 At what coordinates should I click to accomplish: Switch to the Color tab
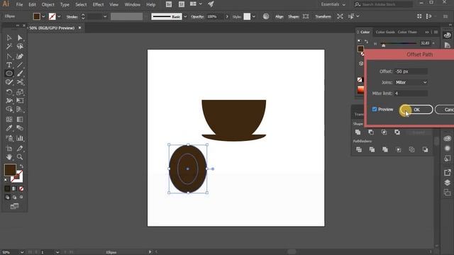tap(365, 32)
